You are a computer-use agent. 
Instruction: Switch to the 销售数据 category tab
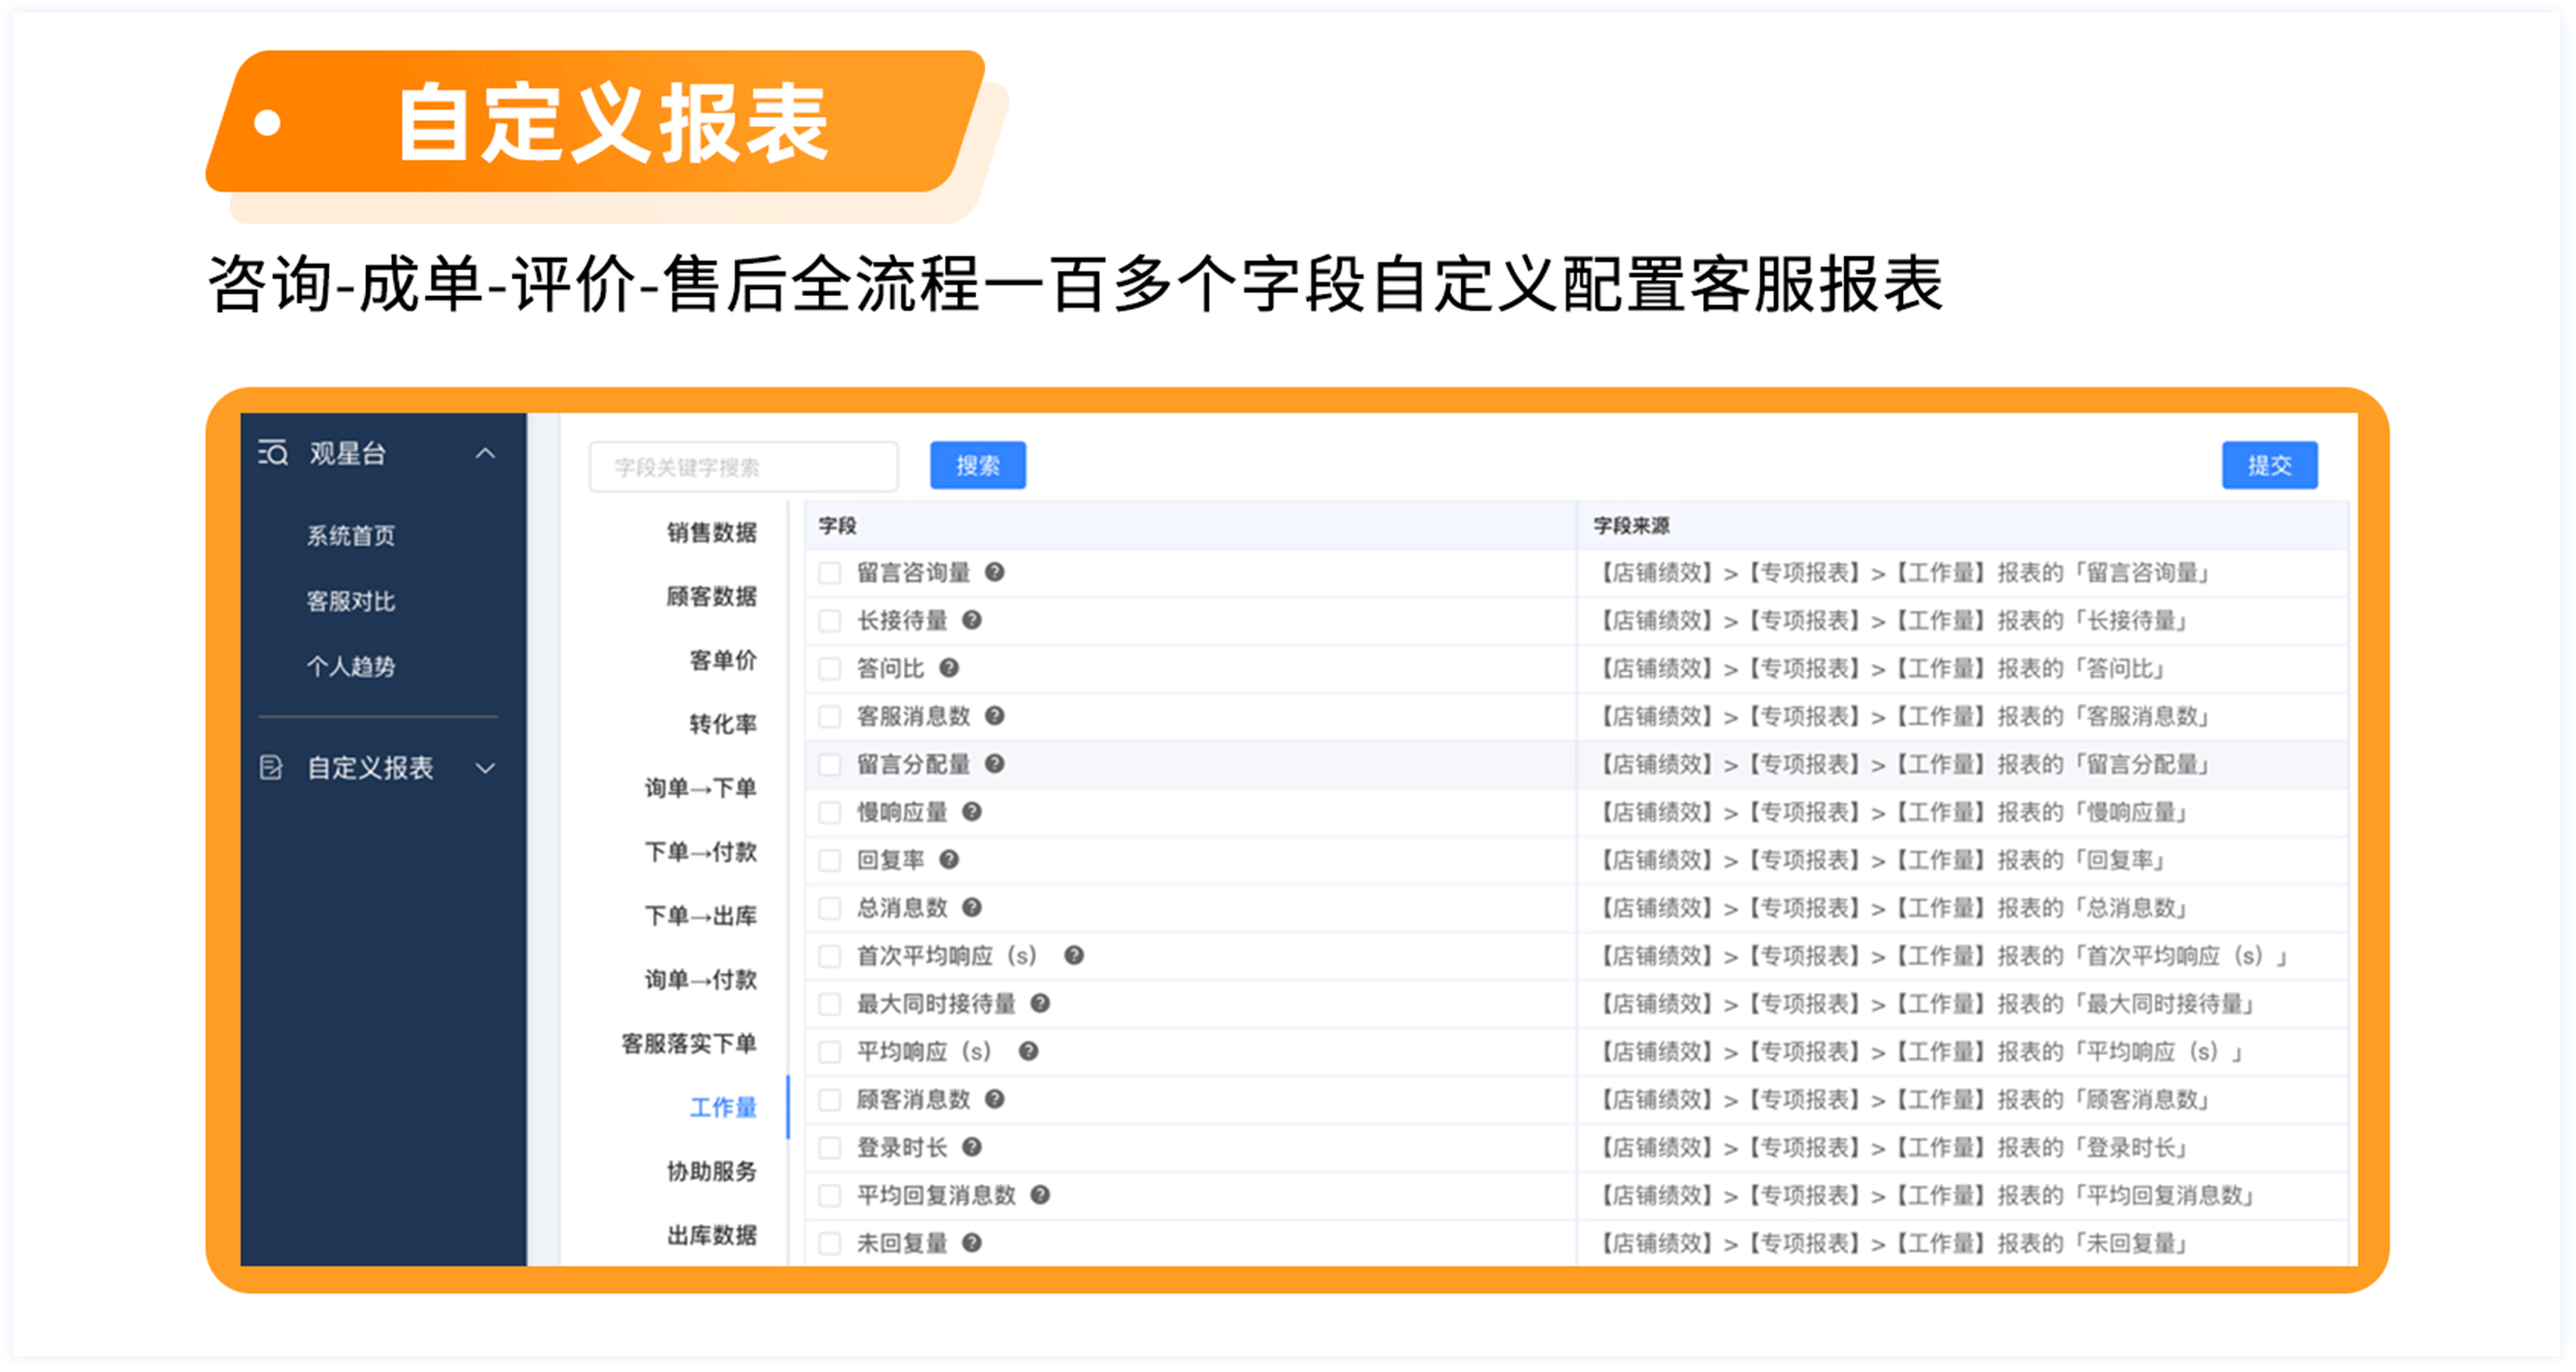tap(711, 533)
